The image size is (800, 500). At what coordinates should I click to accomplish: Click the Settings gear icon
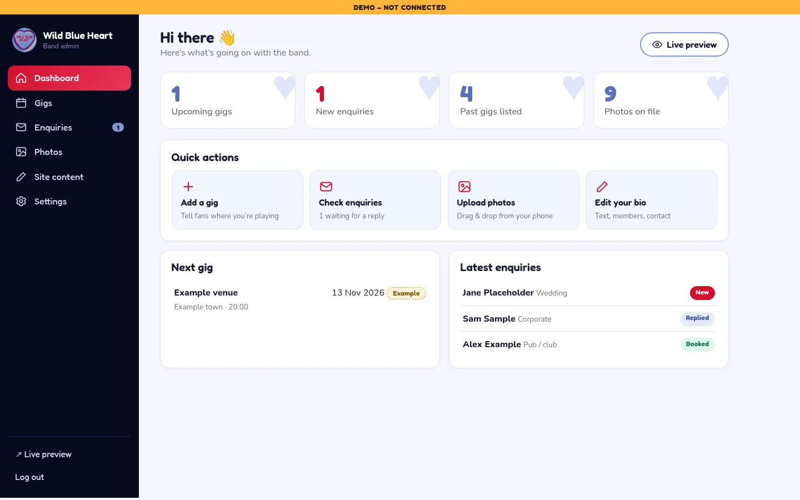[21, 201]
